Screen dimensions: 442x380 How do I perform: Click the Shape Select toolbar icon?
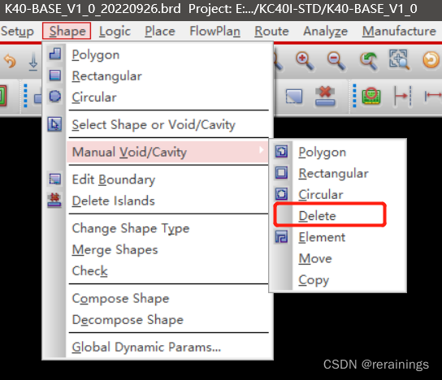point(294,97)
